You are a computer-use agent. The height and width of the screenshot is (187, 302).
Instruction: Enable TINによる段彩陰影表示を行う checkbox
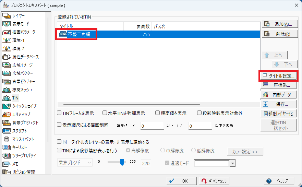tap(59, 150)
